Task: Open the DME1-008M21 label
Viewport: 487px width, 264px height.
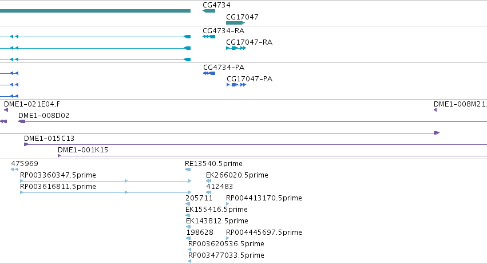Action: coord(460,104)
